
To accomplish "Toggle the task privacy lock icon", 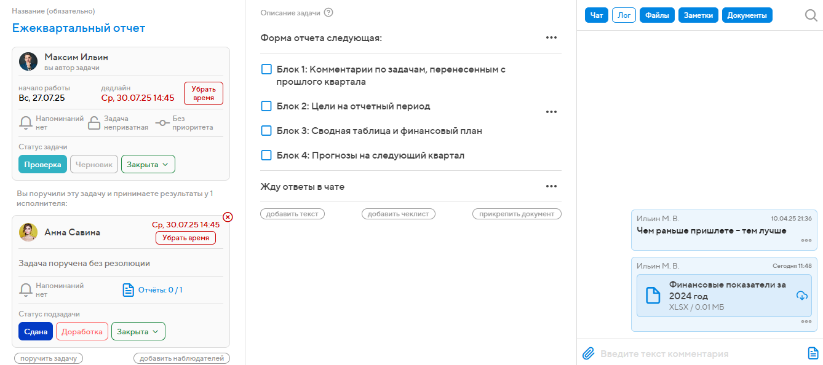I will tap(93, 123).
